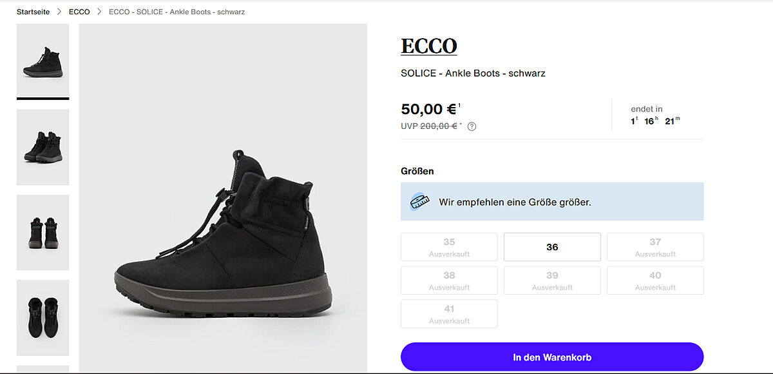Select sold-out size 35
Viewport: 773px width, 374px height.
pos(449,247)
